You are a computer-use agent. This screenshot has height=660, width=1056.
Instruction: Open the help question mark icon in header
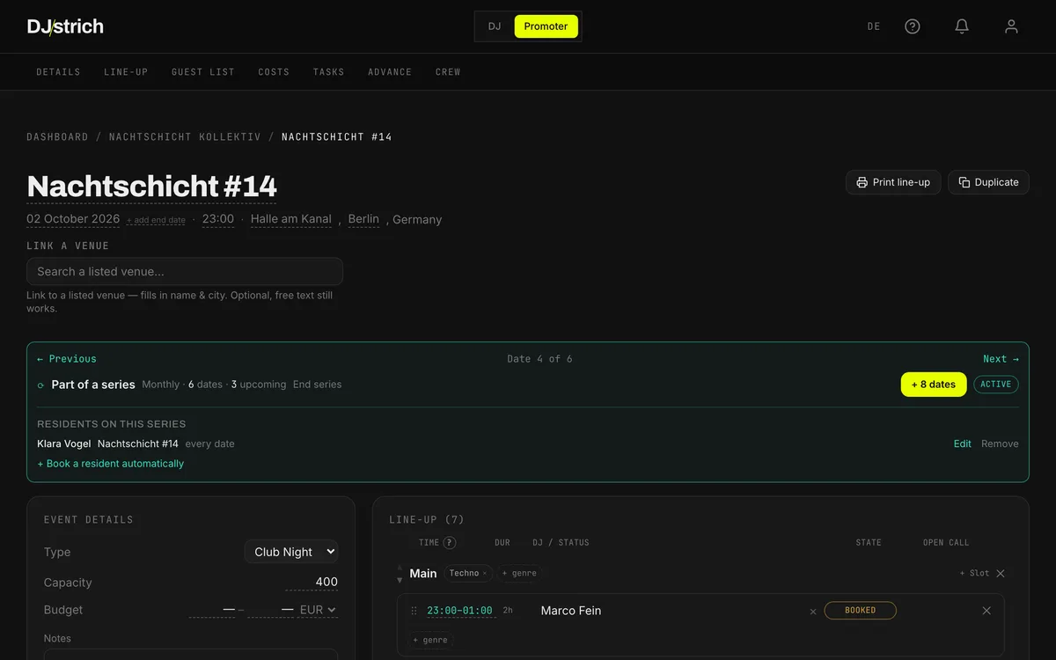(913, 26)
